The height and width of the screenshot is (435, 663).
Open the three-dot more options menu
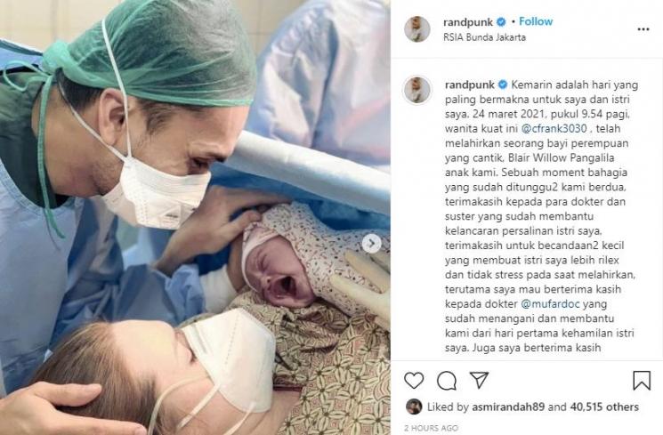click(643, 29)
